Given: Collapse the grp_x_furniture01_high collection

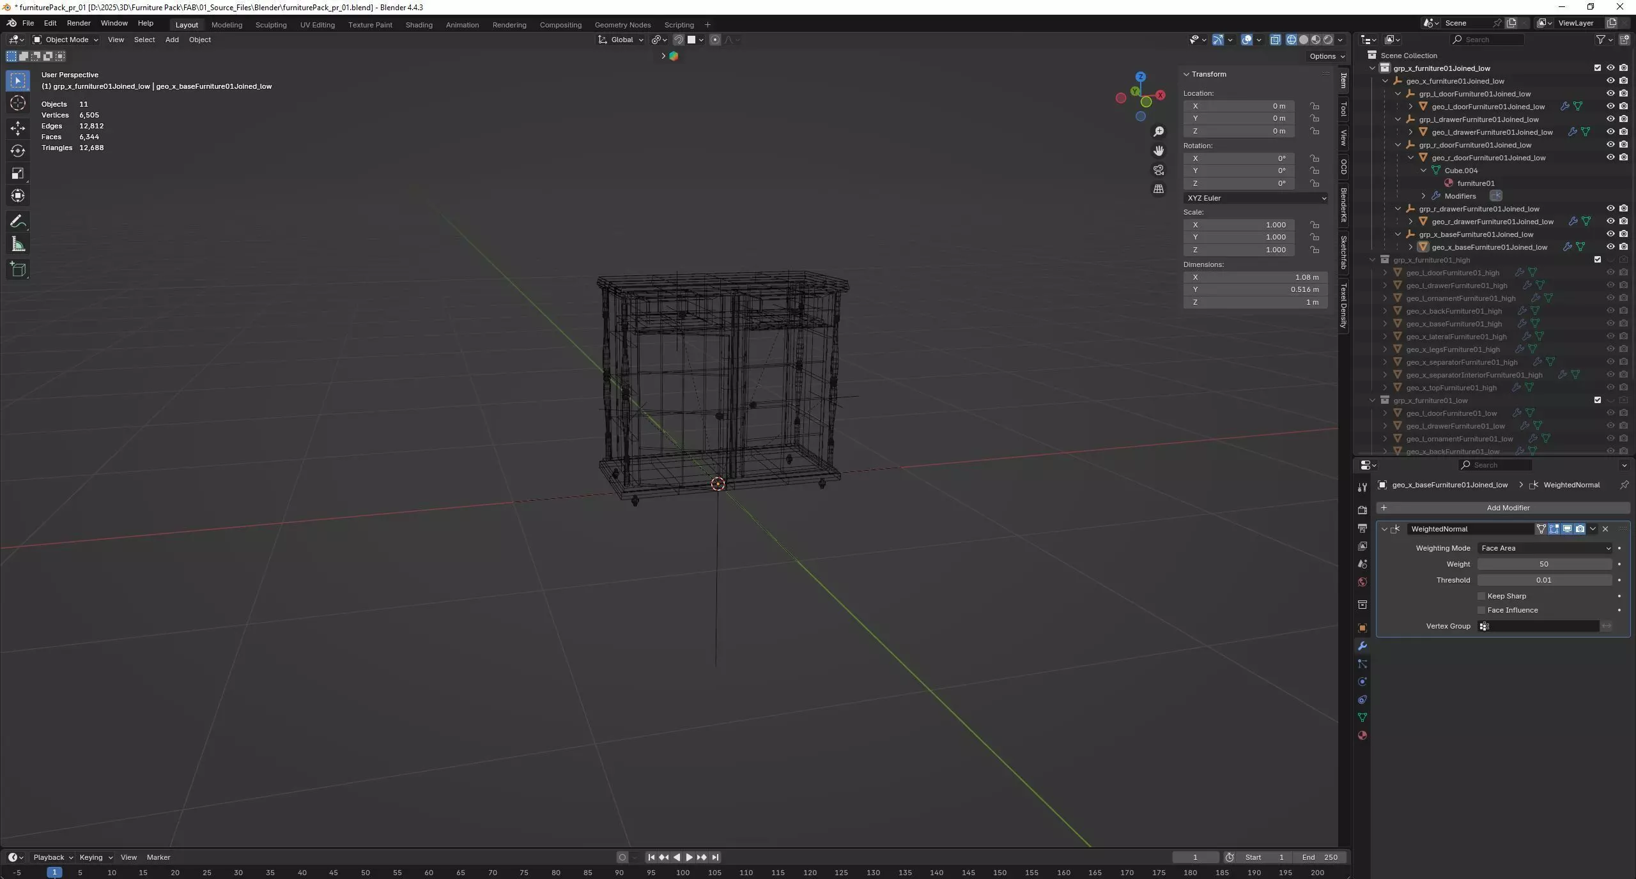Looking at the screenshot, I should [x=1372, y=260].
